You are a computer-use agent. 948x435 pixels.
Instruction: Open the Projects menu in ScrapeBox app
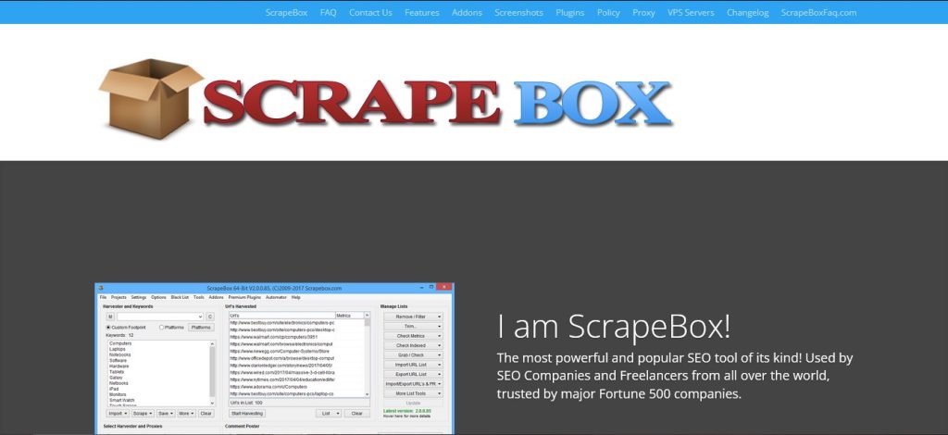pyautogui.click(x=118, y=297)
